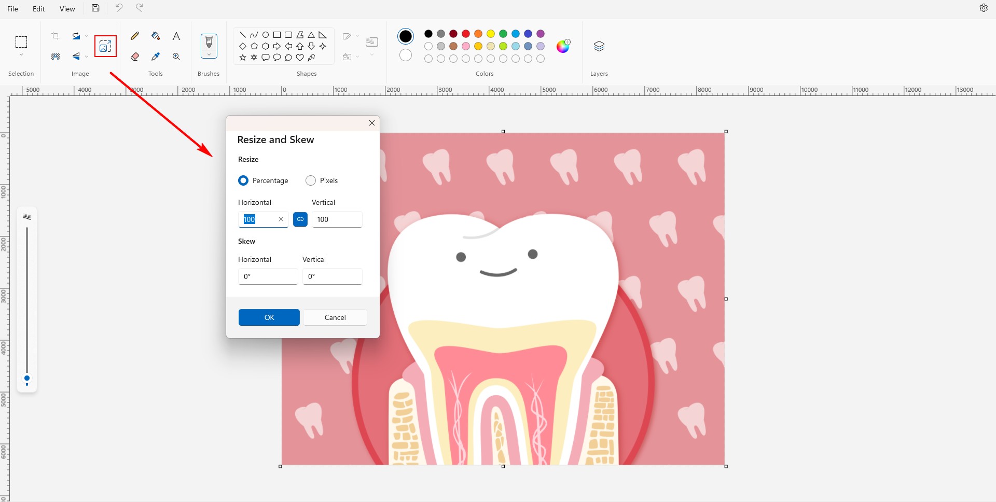Viewport: 996px width, 502px height.
Task: Open the Rotate options dropdown arrow
Action: (87, 36)
